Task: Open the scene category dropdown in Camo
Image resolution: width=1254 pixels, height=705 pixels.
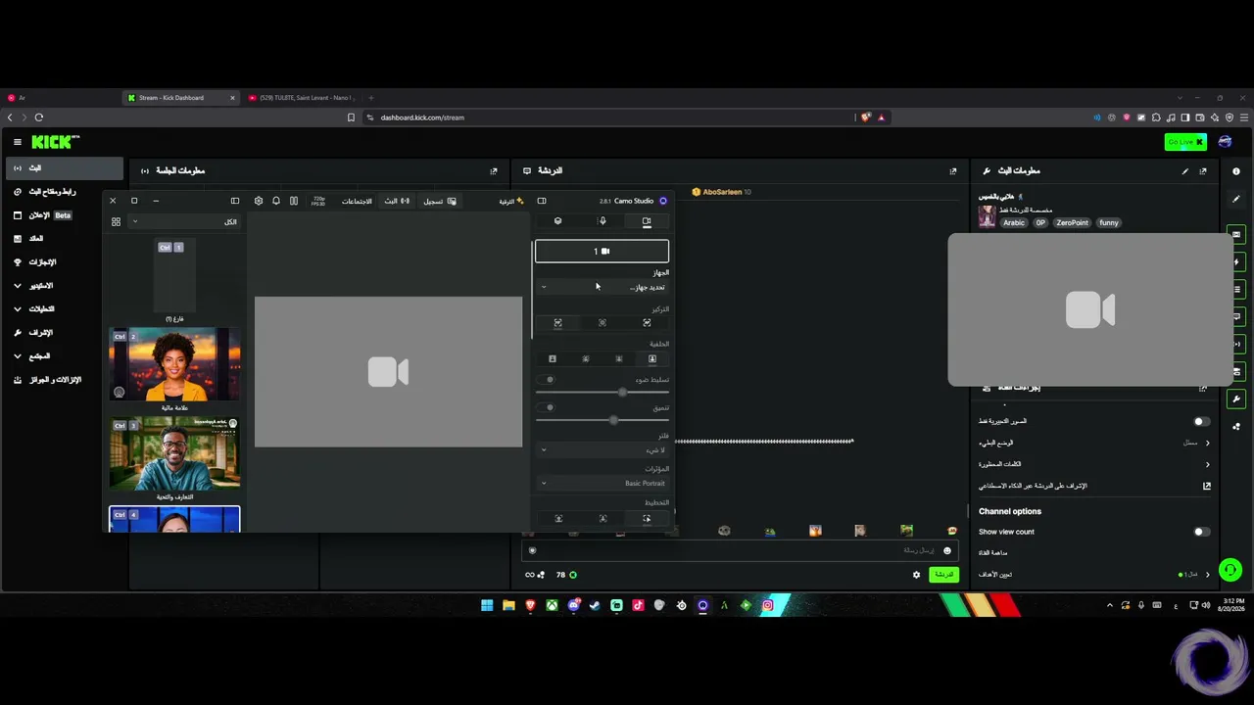Action: click(185, 222)
